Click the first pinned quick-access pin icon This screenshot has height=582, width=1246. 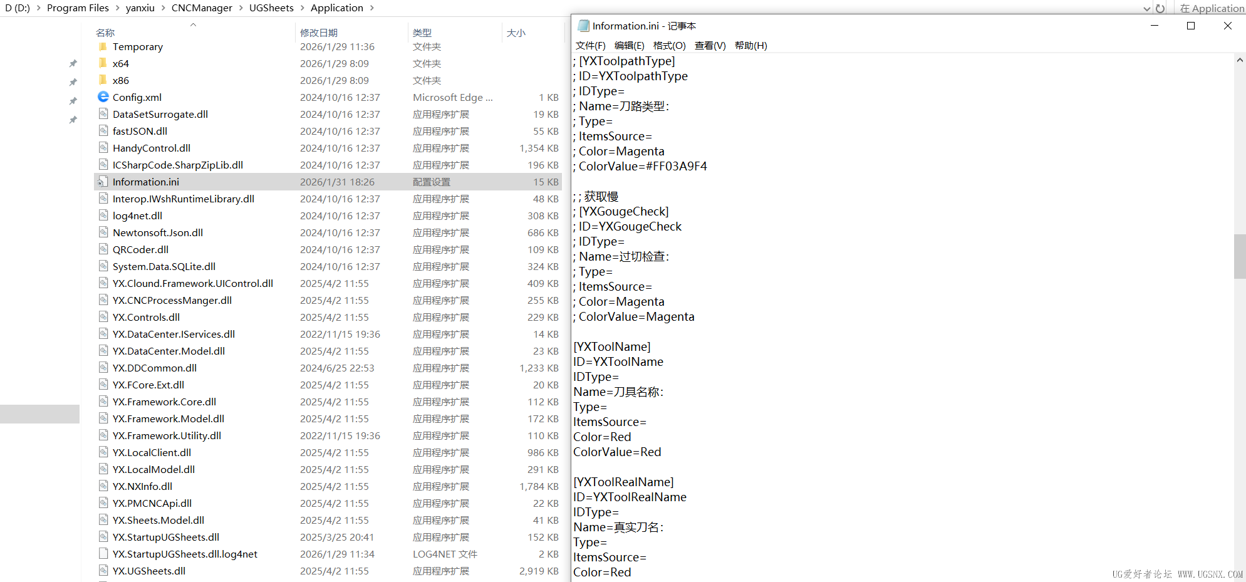point(73,63)
